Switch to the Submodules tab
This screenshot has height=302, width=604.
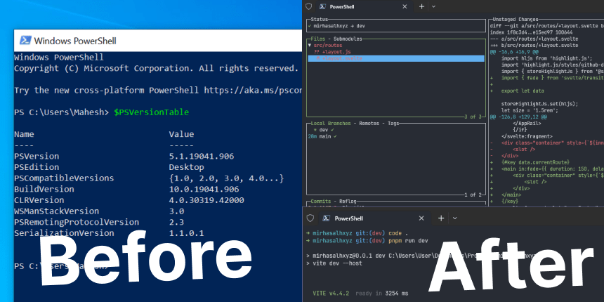(x=348, y=39)
